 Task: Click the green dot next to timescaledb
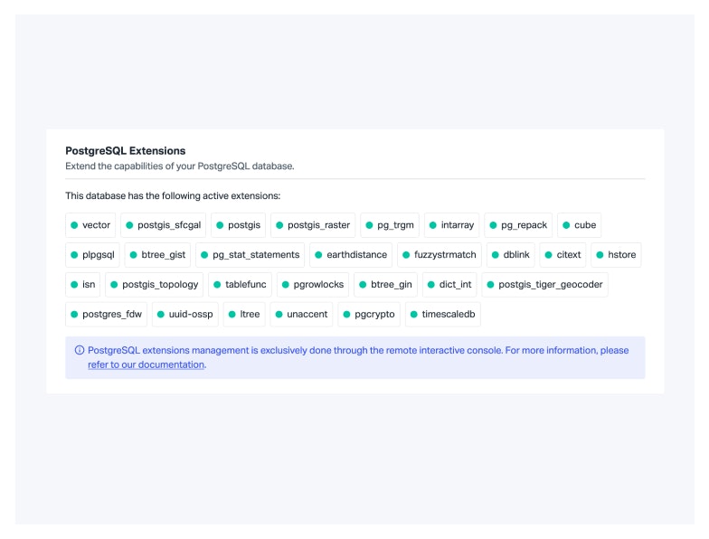point(413,315)
